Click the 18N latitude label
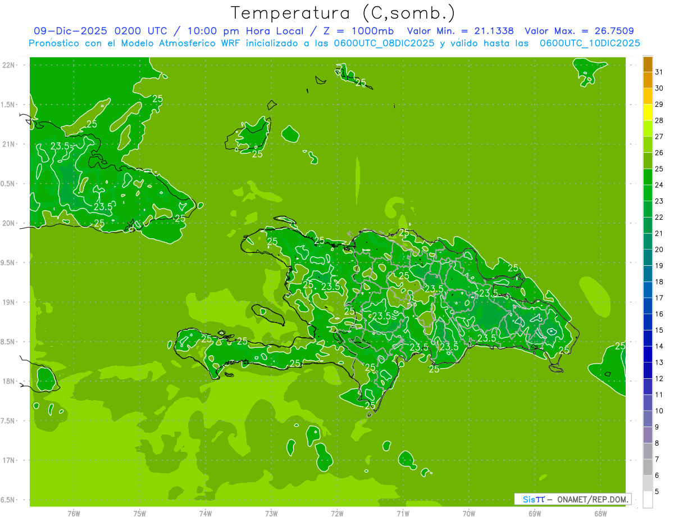Screen dimensions: 674x521 (8, 381)
